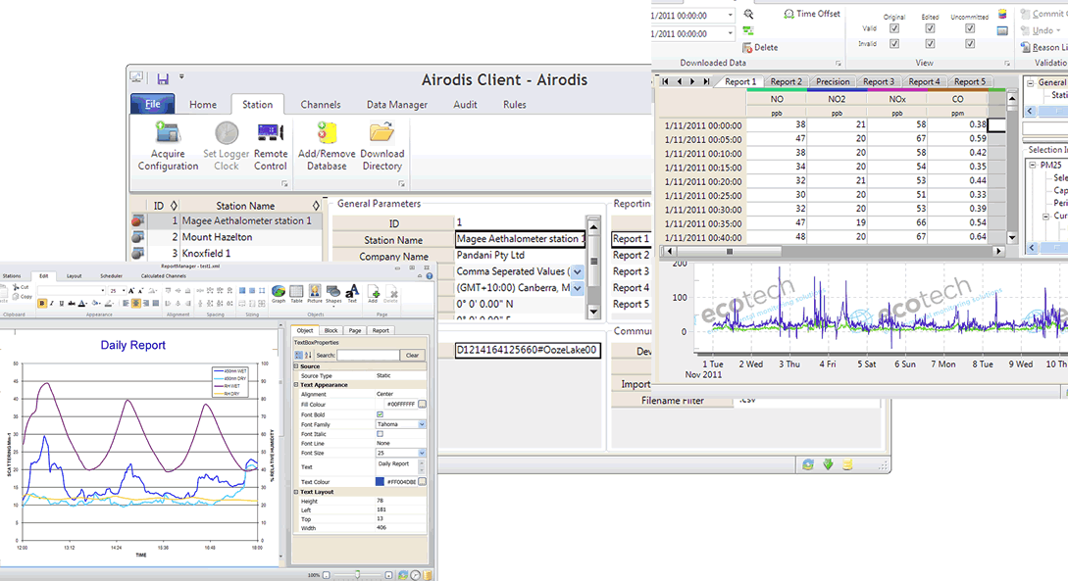This screenshot has width=1068, height=581.
Task: Click the Fill Colour ellipsis button
Action: [x=423, y=404]
